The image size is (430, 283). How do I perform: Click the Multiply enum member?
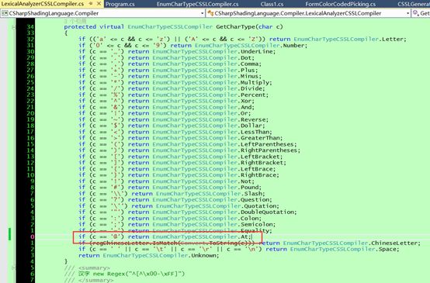pos(255,82)
